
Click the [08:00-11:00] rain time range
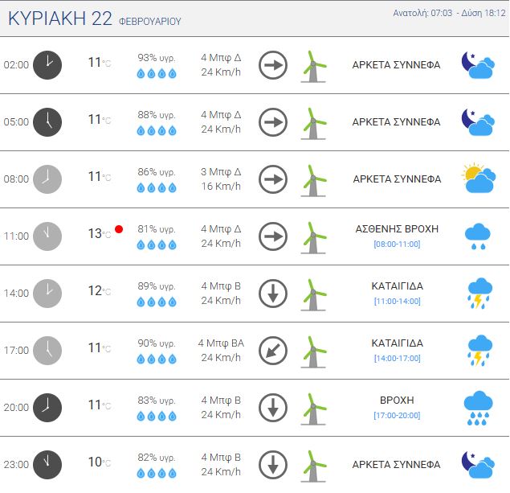pyautogui.click(x=397, y=244)
